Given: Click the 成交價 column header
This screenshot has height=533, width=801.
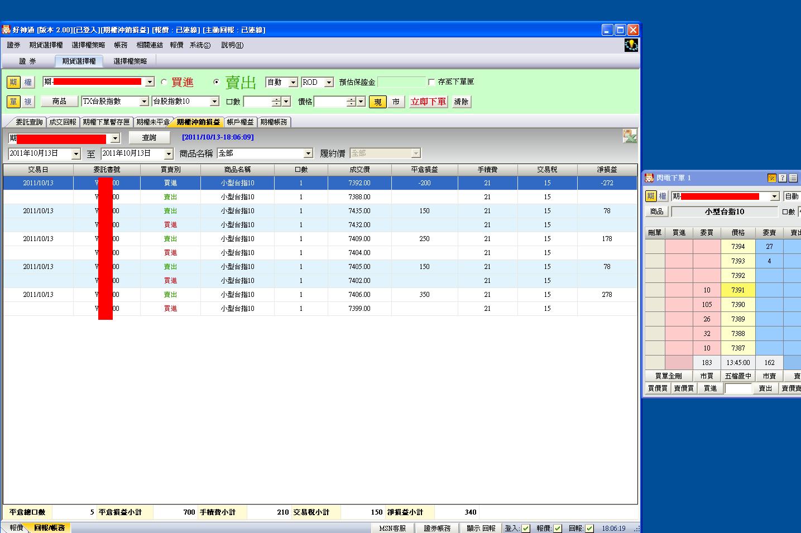Looking at the screenshot, I should point(359,169).
